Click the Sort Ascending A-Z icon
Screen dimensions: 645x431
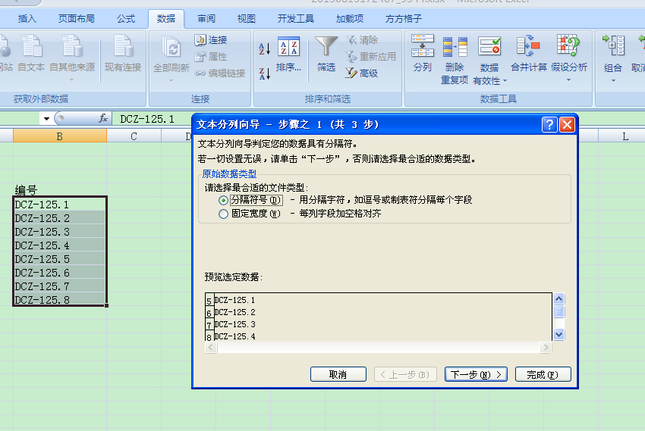264,49
